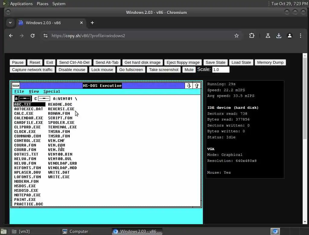Toggle the Mute button
This screenshot has width=309, height=235.
click(189, 70)
